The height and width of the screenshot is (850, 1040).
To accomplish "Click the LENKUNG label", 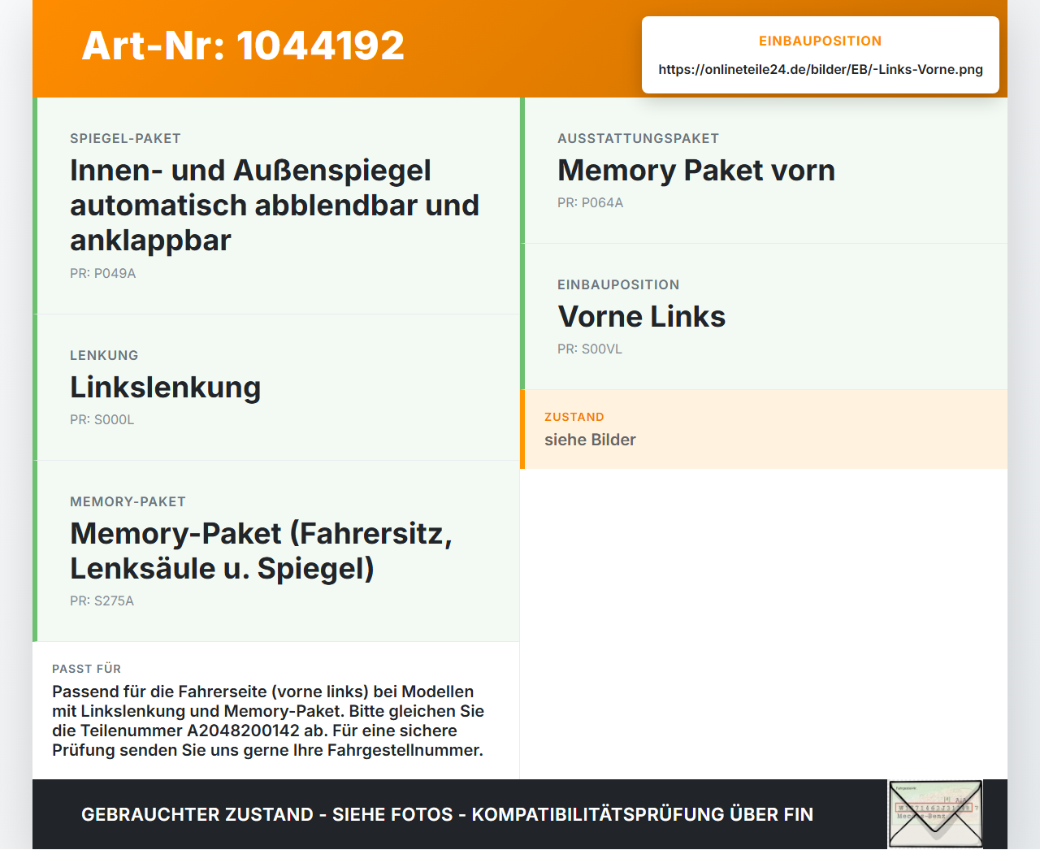I will [104, 356].
